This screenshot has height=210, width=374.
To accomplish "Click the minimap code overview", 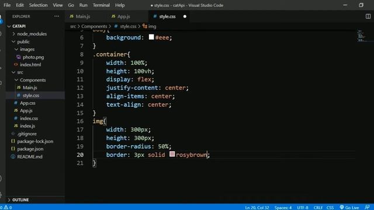I will 362,36.
